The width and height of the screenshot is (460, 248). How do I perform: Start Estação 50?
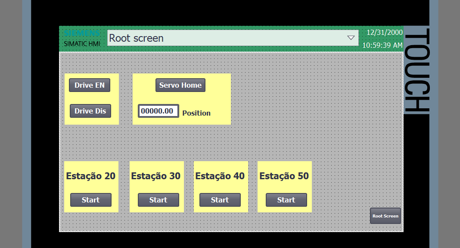click(x=286, y=200)
